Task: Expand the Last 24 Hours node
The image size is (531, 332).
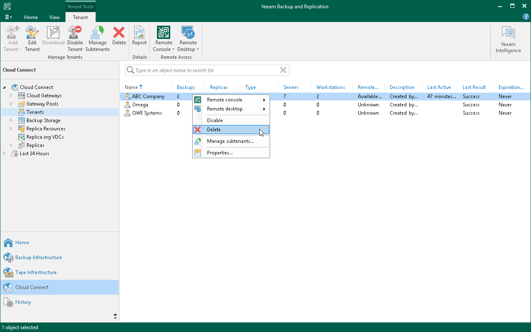Action: pos(5,154)
